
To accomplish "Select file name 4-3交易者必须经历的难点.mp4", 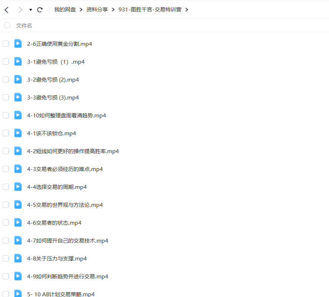I will coord(65,169).
